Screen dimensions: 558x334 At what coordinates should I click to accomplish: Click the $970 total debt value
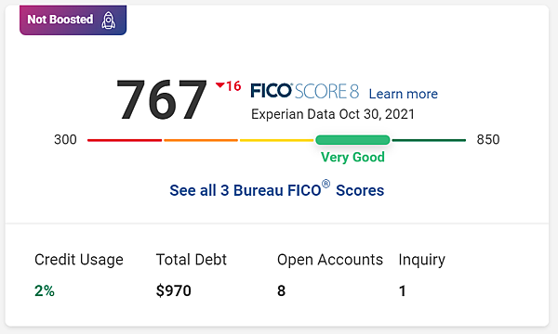point(174,290)
